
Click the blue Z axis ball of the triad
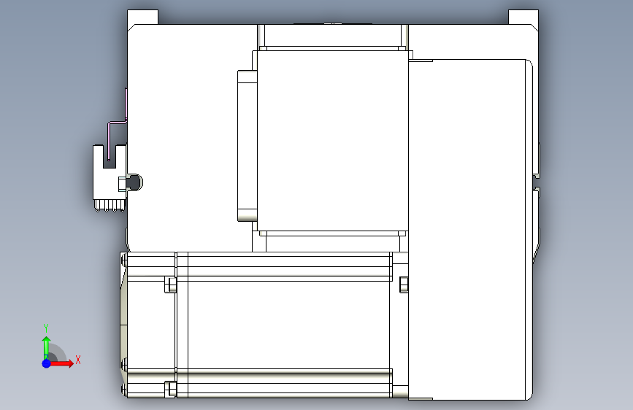click(x=47, y=363)
